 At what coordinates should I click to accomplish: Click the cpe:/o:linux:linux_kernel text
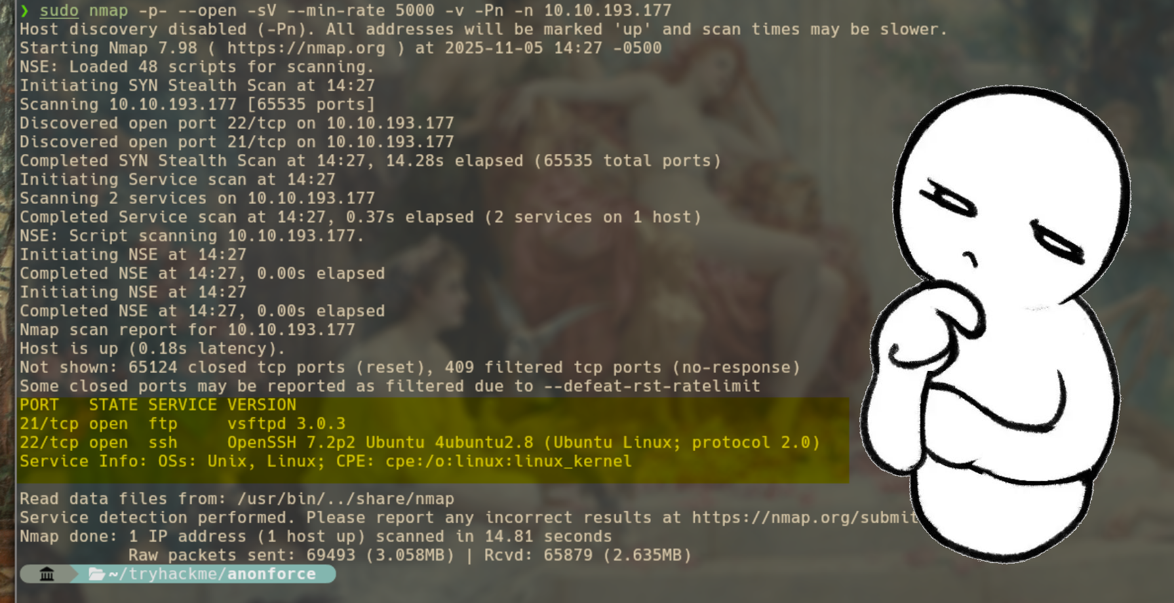point(509,461)
